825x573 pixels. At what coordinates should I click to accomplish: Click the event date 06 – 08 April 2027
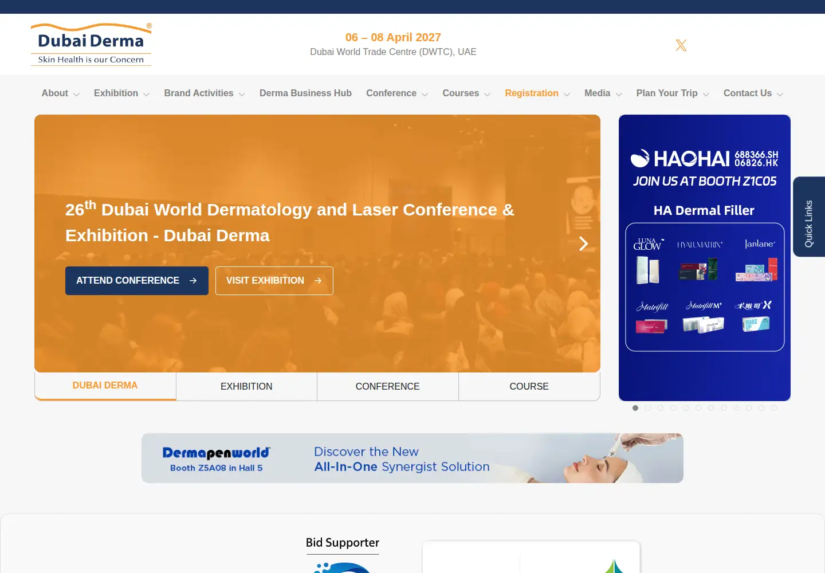click(x=393, y=37)
